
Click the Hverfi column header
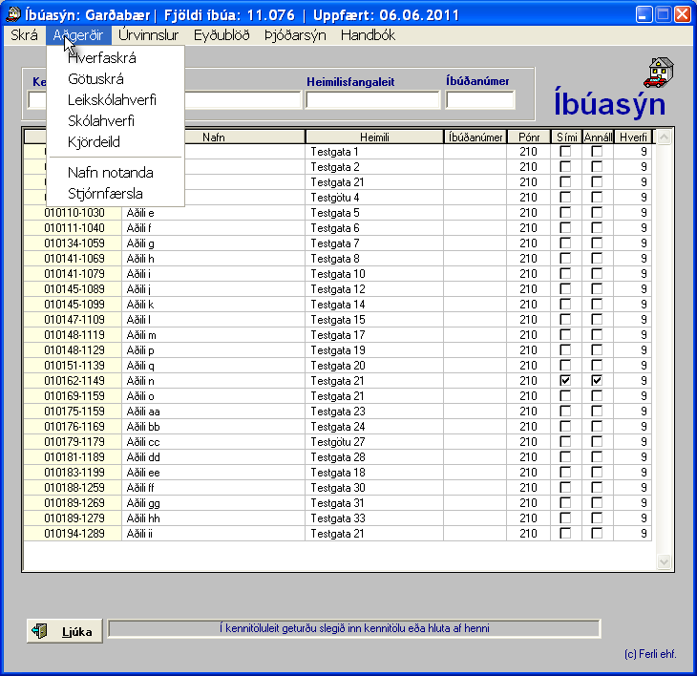click(x=632, y=137)
